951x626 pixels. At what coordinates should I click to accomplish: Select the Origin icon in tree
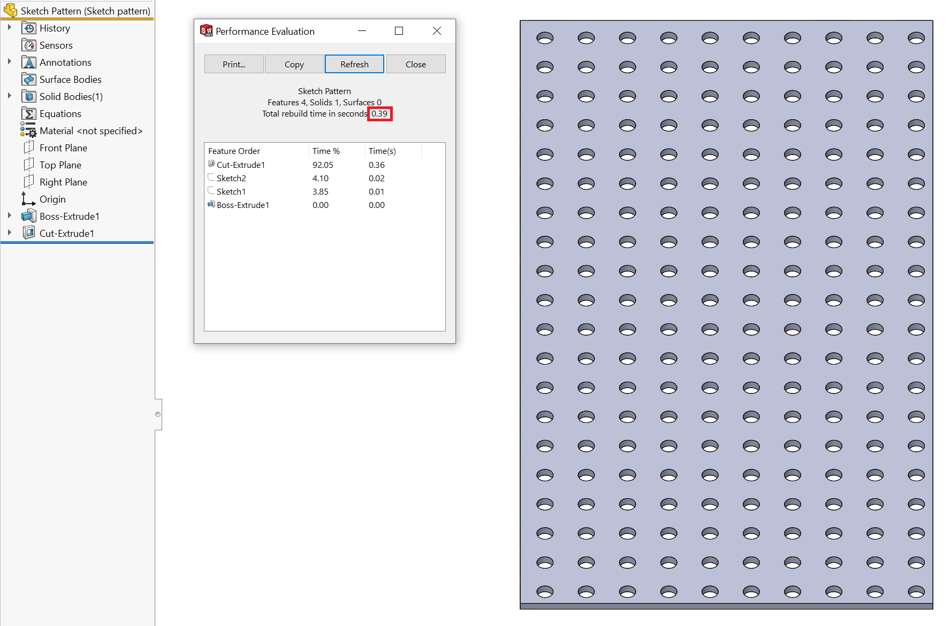(28, 199)
